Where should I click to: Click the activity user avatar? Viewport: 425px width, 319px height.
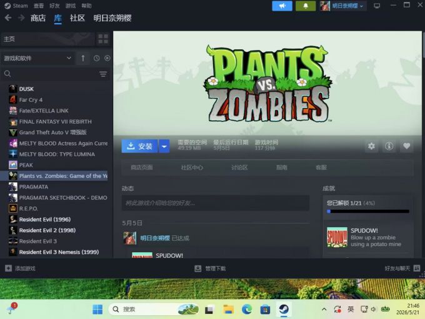(129, 238)
